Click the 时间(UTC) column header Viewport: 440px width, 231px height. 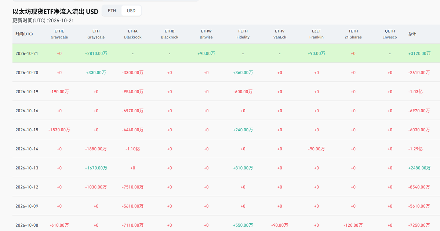pos(24,34)
